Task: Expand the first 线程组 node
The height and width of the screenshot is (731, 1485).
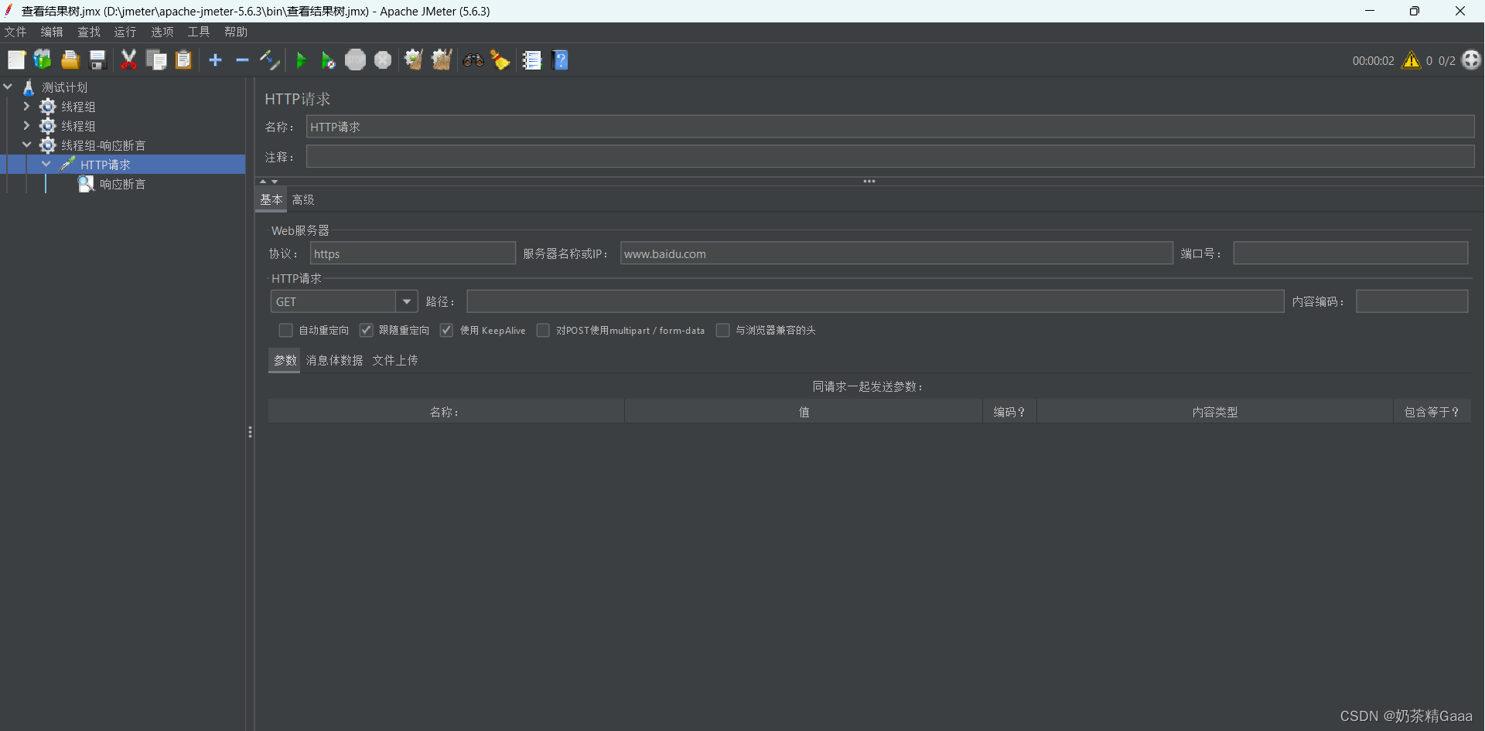Action: 26,107
